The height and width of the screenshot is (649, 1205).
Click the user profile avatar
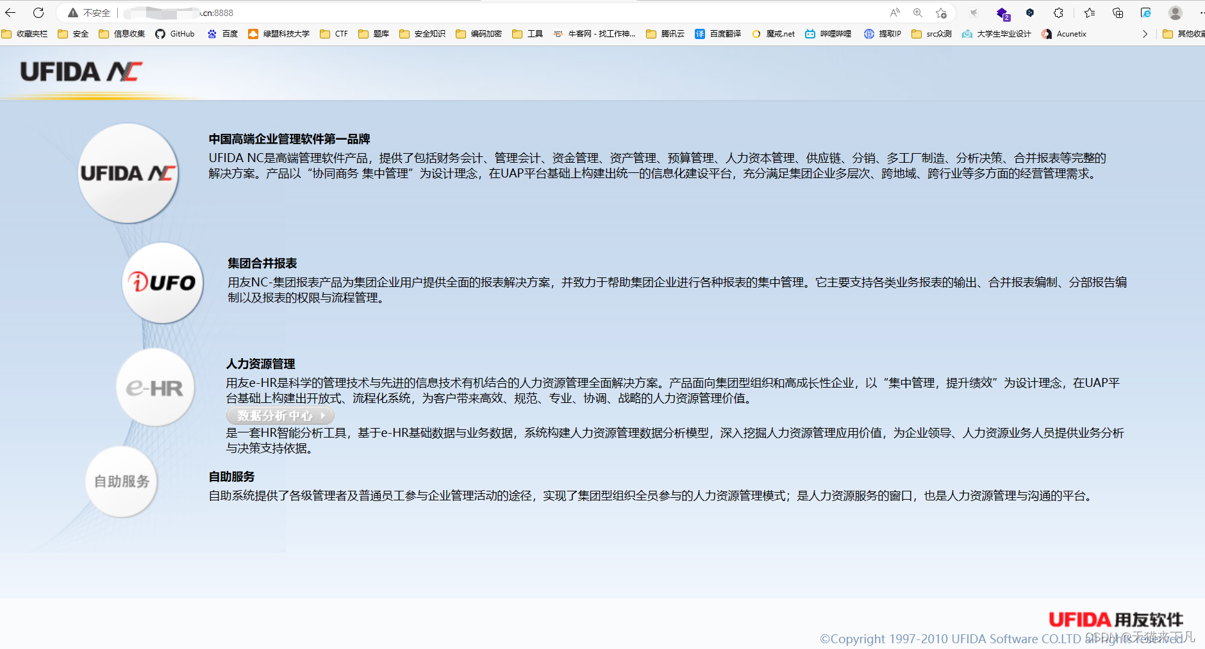point(1176,13)
